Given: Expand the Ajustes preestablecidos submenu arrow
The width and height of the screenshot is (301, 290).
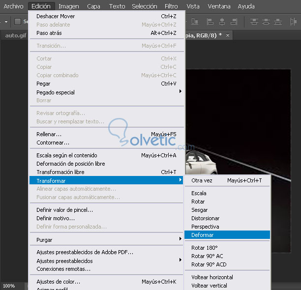Looking at the screenshot, I should tap(180, 260).
